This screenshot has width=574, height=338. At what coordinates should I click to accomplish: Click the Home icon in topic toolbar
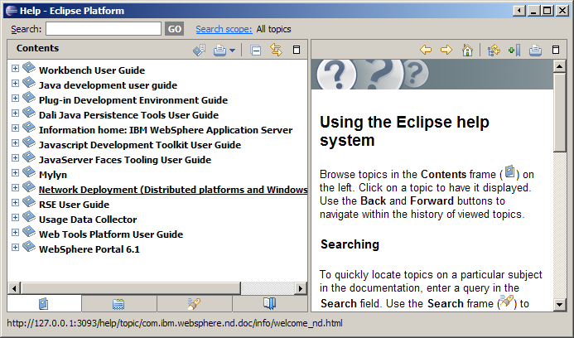[x=467, y=50]
